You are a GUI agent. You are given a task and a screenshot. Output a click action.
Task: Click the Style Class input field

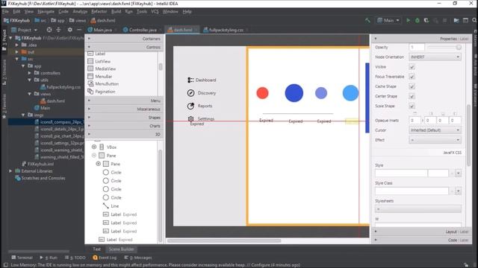point(412,191)
